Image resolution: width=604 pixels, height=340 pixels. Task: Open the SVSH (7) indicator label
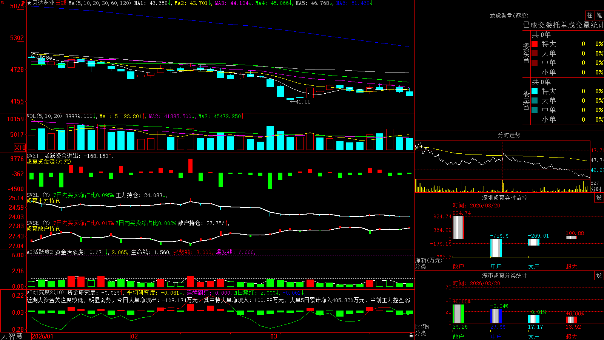coord(38,223)
